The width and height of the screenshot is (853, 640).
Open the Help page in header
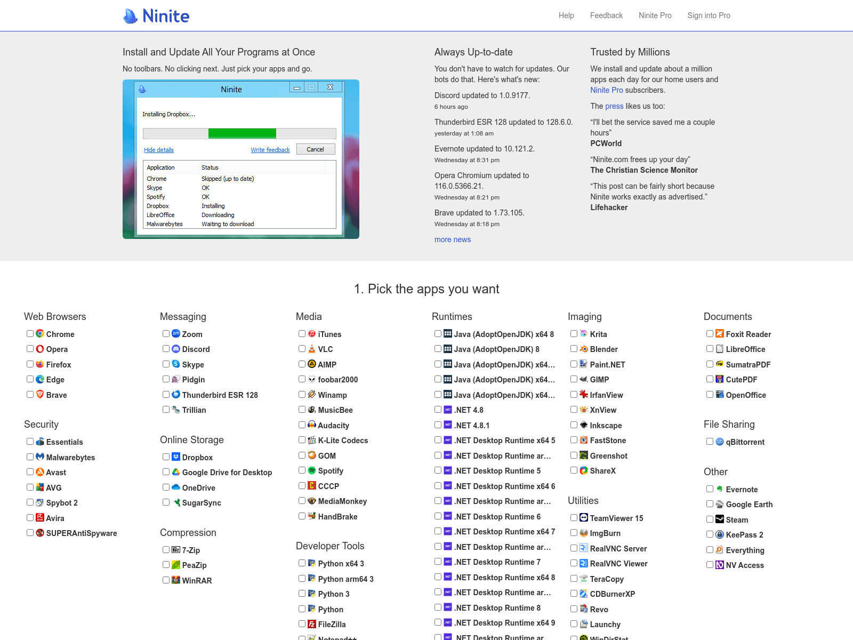566,15
